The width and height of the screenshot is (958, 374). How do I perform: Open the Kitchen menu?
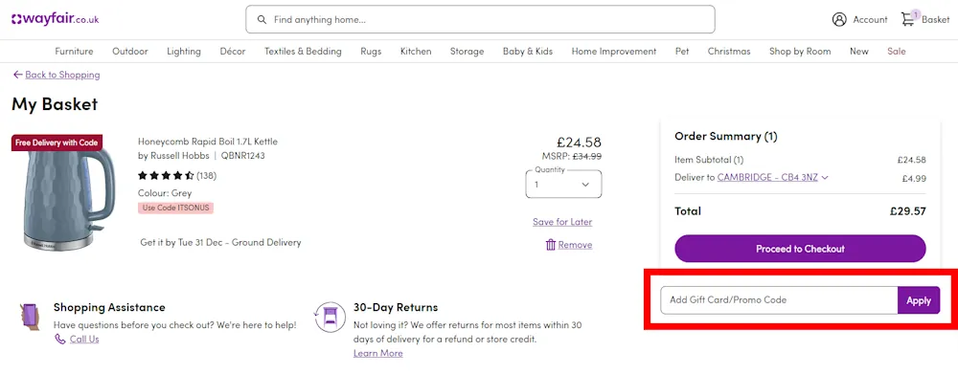416,52
